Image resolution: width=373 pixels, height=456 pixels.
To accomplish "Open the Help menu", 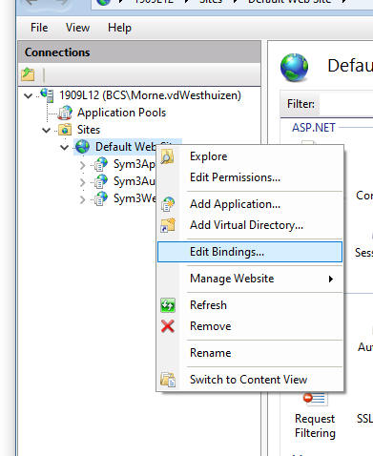I will point(119,28).
